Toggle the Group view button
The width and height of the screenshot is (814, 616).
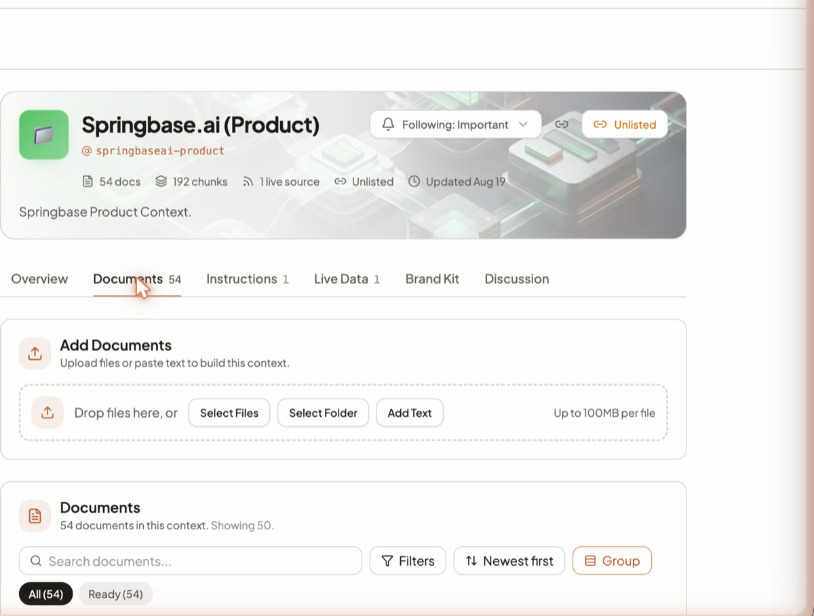pyautogui.click(x=612, y=561)
